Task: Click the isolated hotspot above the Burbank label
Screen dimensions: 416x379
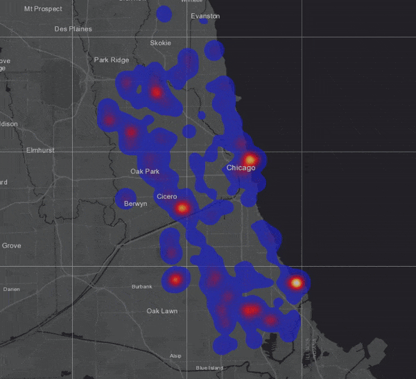Action: tap(175, 279)
